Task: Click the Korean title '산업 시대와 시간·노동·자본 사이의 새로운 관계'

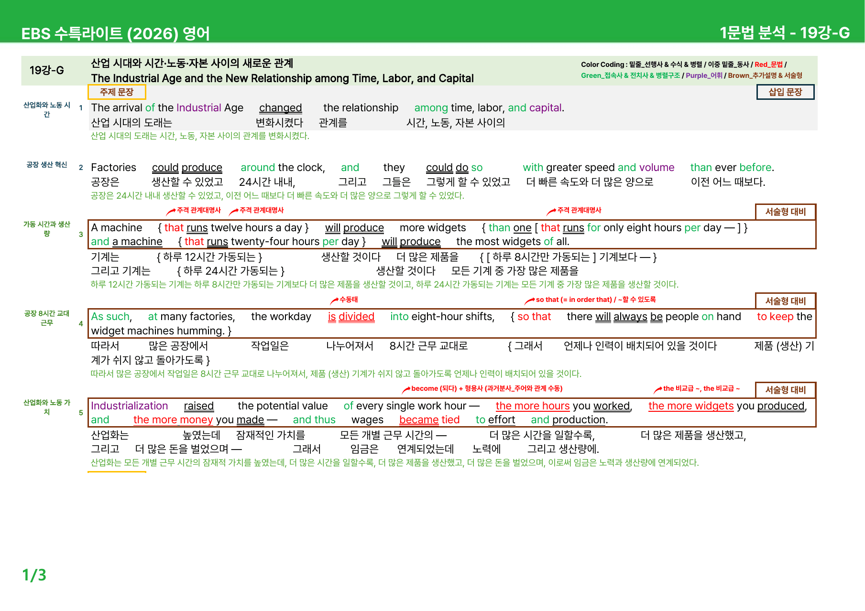Action: 192,63
